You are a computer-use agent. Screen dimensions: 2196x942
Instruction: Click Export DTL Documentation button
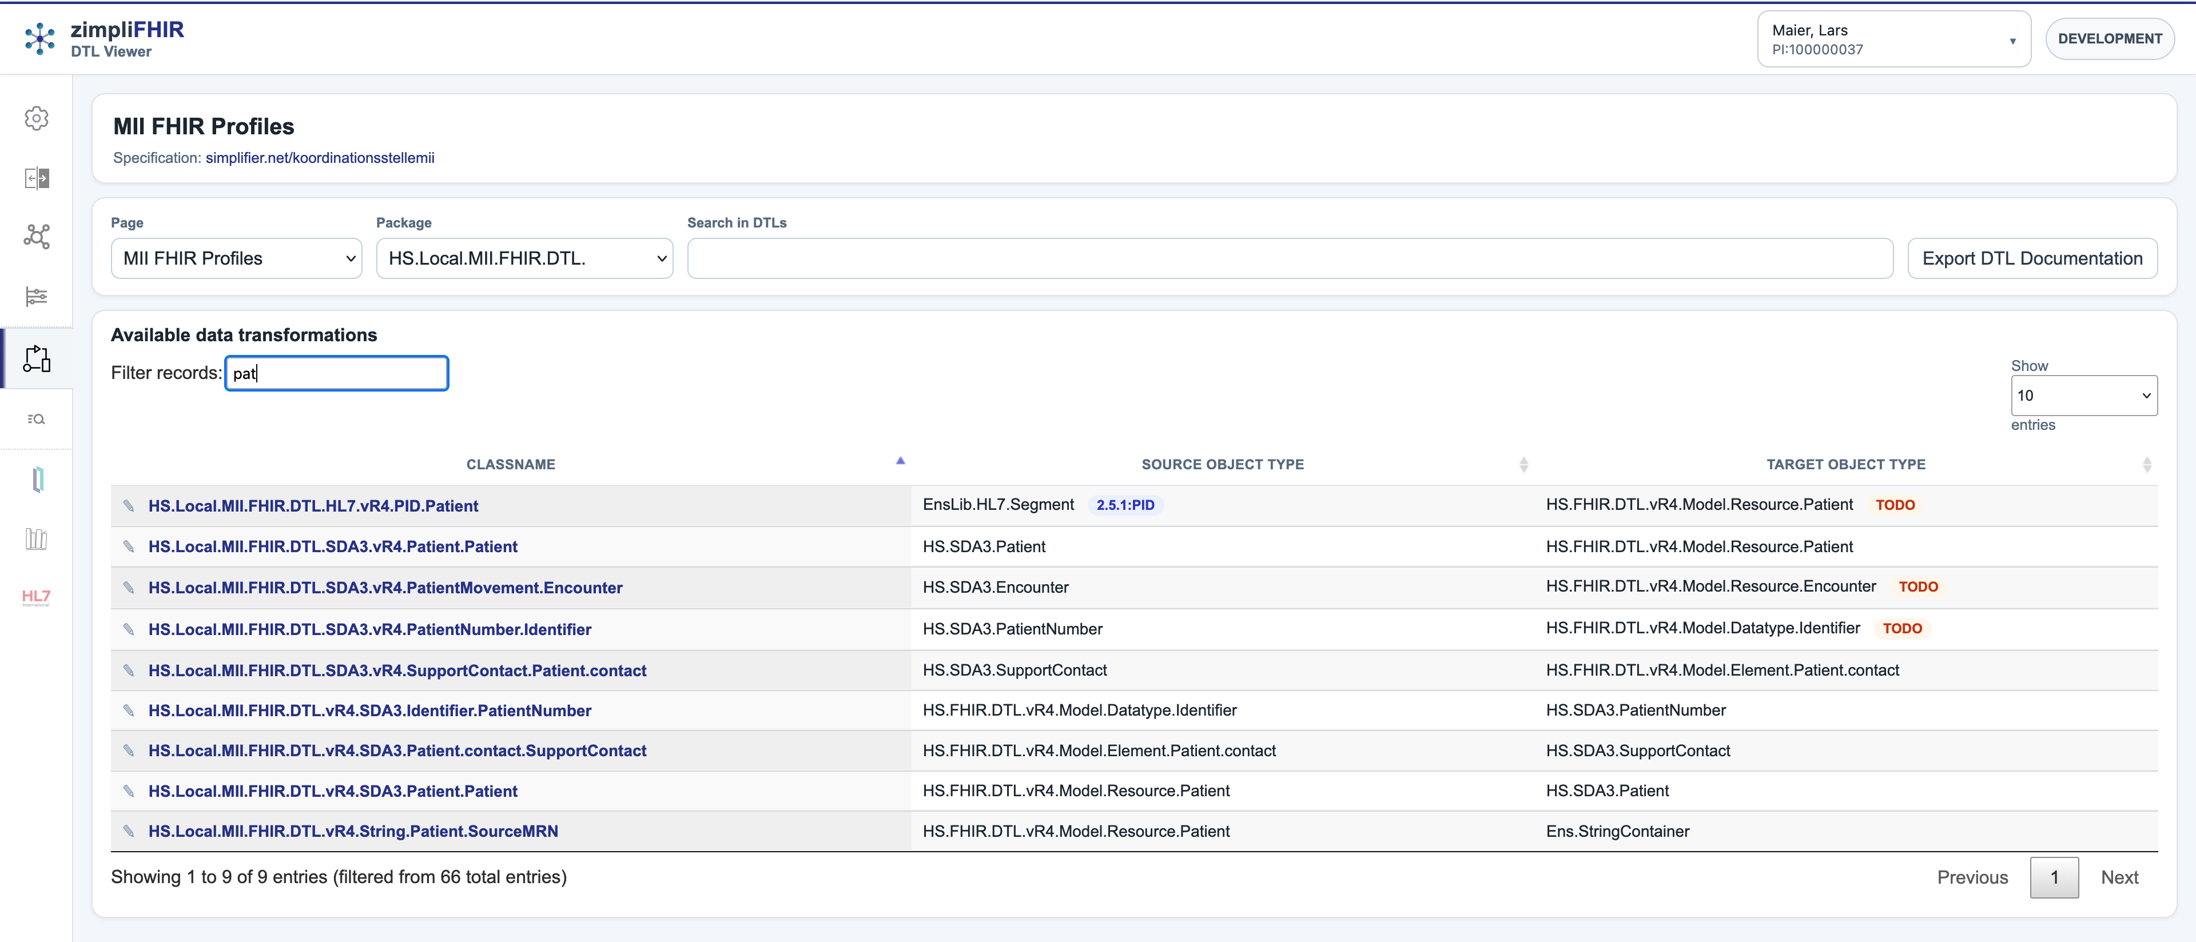[2031, 258]
